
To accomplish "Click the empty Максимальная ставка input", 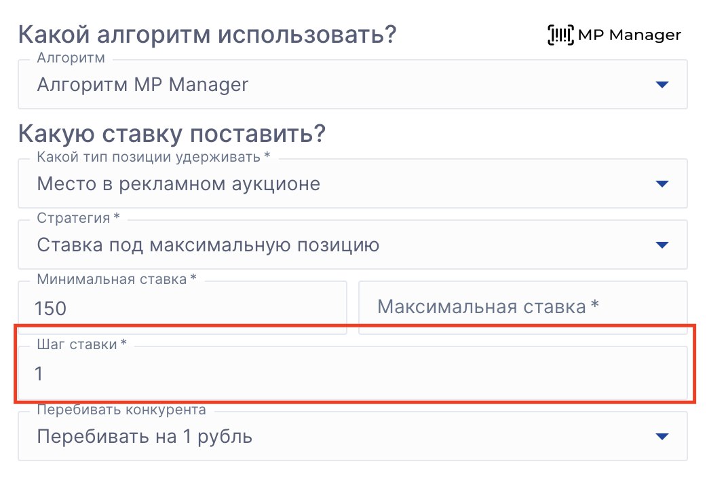I will tap(522, 307).
